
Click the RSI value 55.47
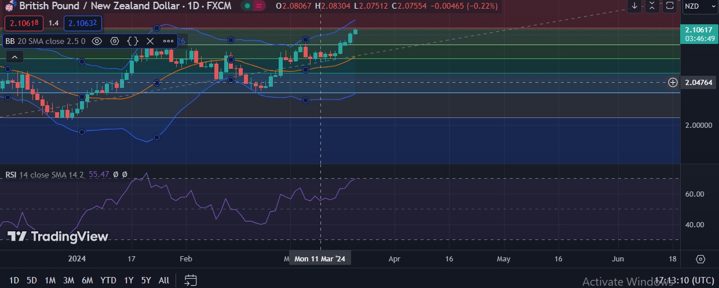tap(100, 174)
